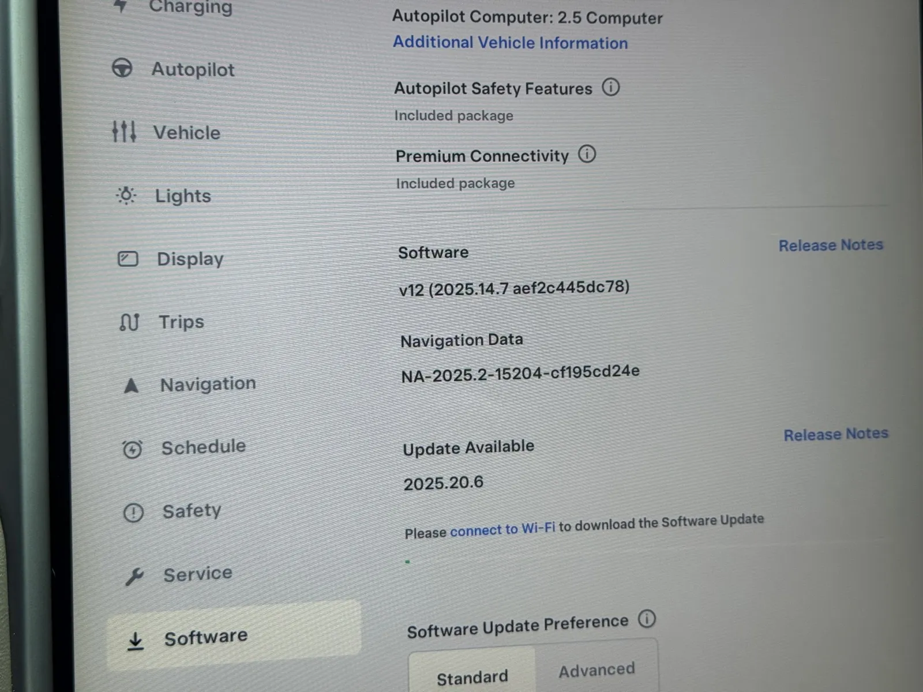Tap the Autopilot steering wheel icon

(x=122, y=69)
